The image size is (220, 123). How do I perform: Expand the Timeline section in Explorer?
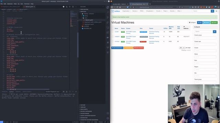tap(83, 107)
